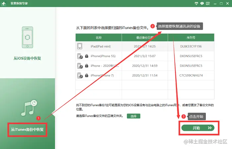Click serial DX3N5U5EFRC5 in iPhone 5S row

click(x=191, y=56)
